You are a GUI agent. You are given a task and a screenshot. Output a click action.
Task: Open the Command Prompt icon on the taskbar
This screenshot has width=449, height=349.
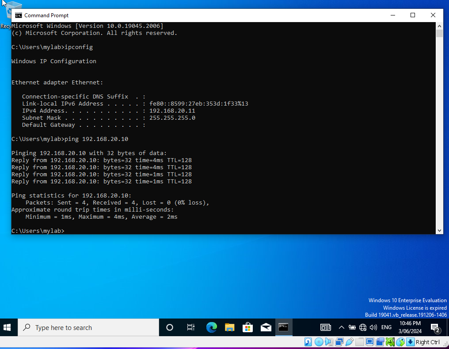284,327
